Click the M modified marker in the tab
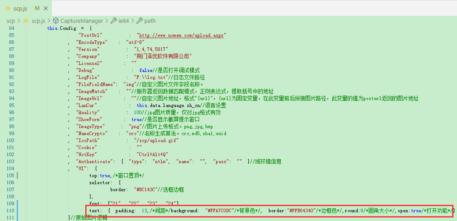The width and height of the screenshot is (457, 221). point(37,8)
